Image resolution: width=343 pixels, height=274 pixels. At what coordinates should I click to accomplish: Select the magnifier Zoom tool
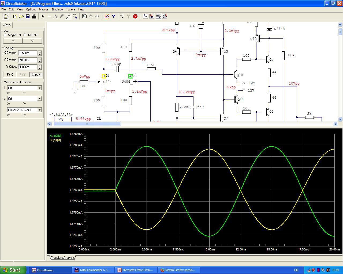tap(75, 16)
